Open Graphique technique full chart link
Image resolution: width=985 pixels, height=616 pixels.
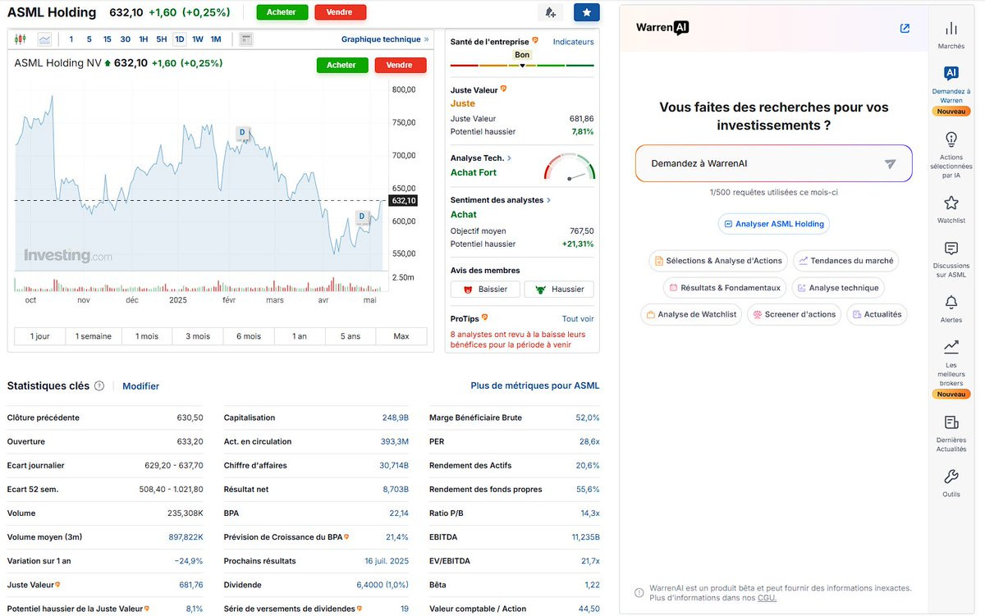[x=385, y=39]
